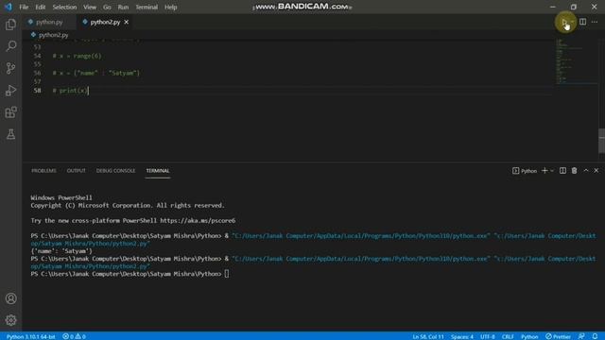Close the terminal panel

click(x=596, y=170)
